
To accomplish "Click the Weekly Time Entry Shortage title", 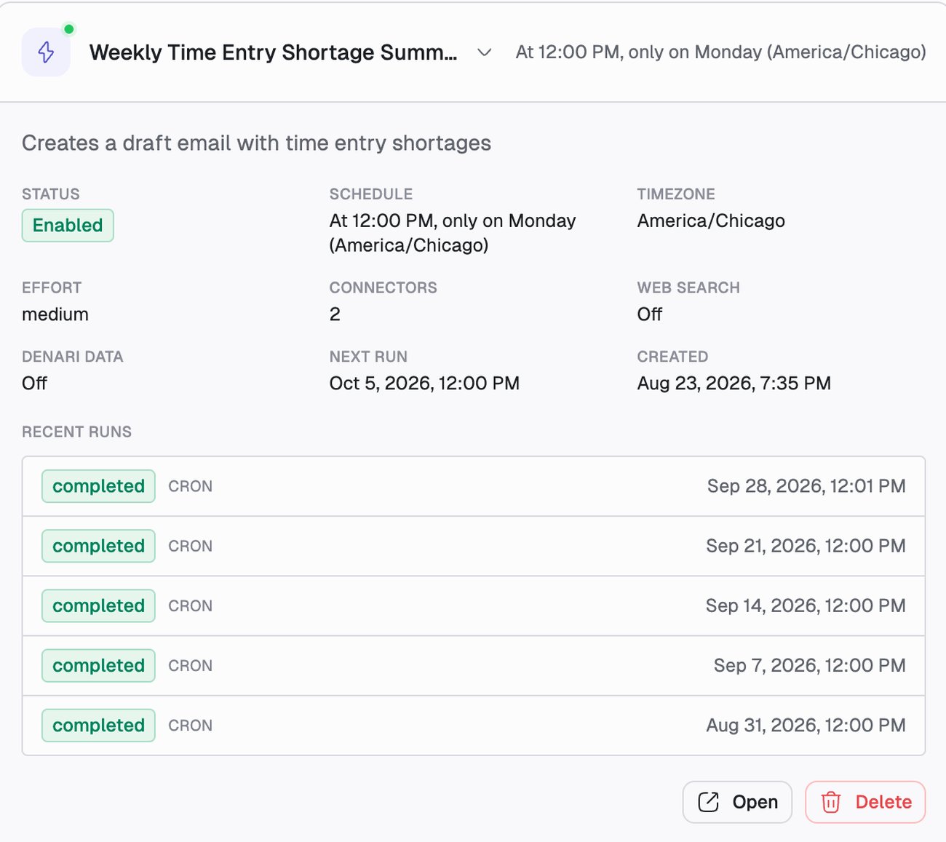I will [x=273, y=52].
